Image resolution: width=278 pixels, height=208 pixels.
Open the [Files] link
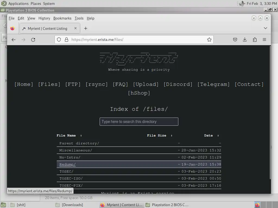[x=49, y=84]
